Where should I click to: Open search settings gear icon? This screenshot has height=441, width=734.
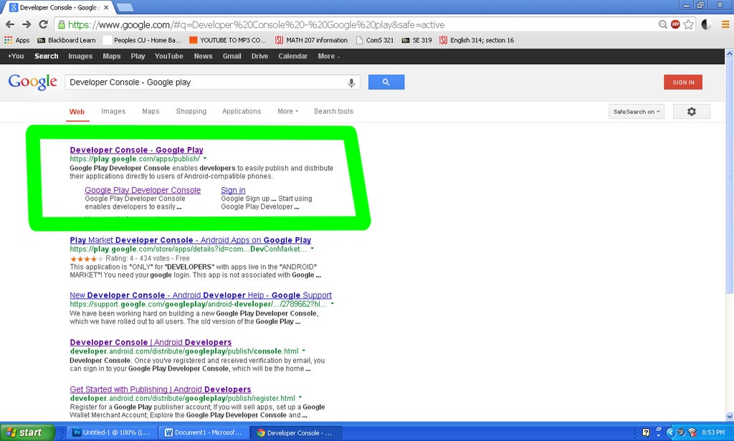[x=692, y=111]
